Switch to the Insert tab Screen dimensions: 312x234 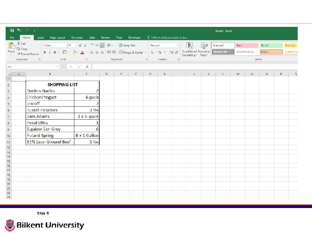(x=41, y=37)
